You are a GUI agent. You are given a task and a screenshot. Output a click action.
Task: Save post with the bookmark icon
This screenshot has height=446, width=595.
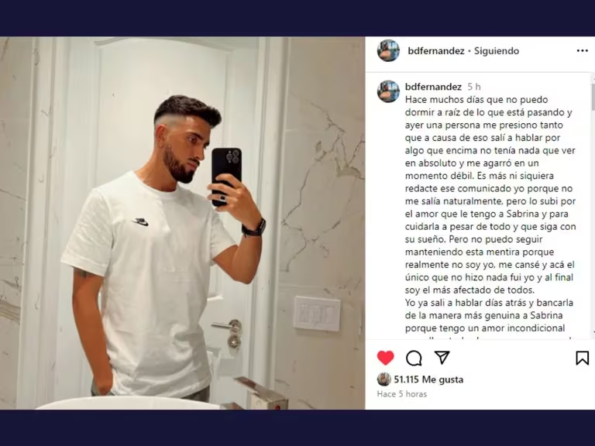pyautogui.click(x=582, y=358)
